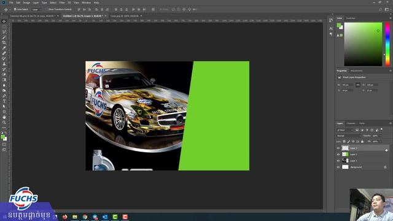This screenshot has height=221, width=393.
Task: Open the collapsed Character panel icon
Action: tap(331, 28)
